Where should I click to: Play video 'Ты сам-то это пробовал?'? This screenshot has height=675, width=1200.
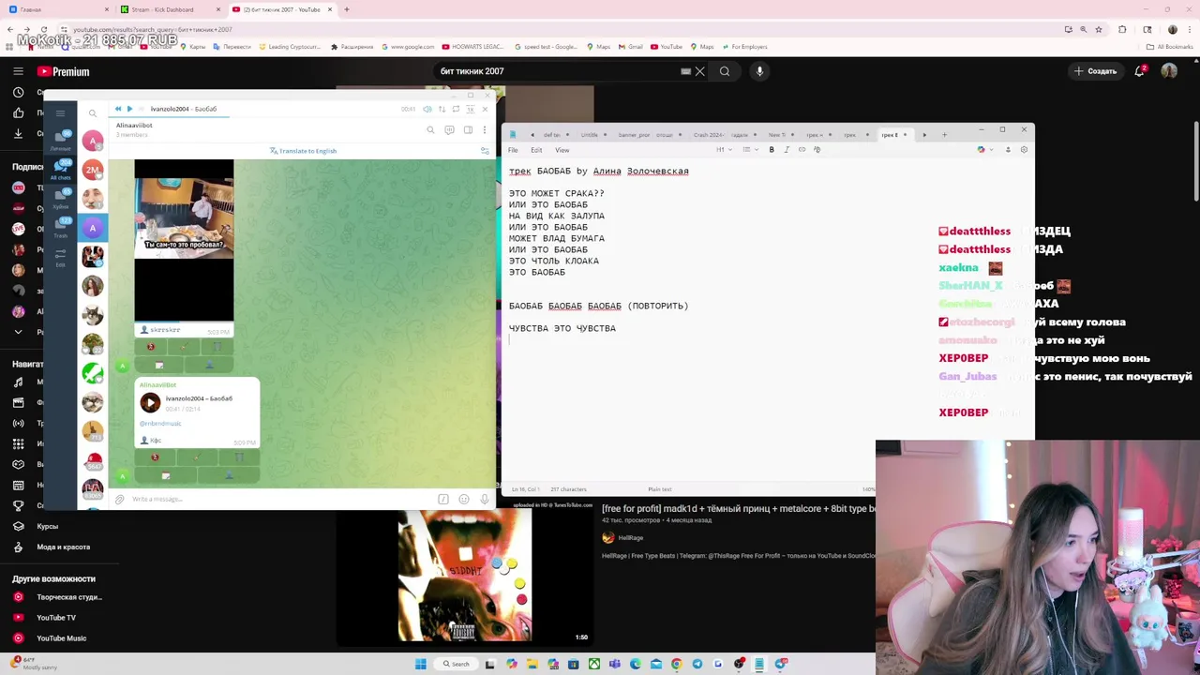[x=184, y=241]
